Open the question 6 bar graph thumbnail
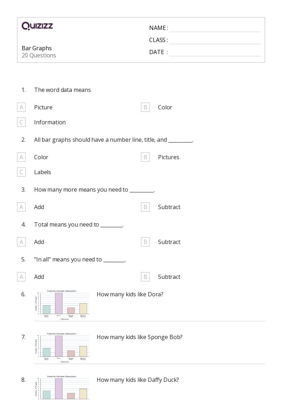Image resolution: width=282 pixels, height=400 pixels. point(63,303)
